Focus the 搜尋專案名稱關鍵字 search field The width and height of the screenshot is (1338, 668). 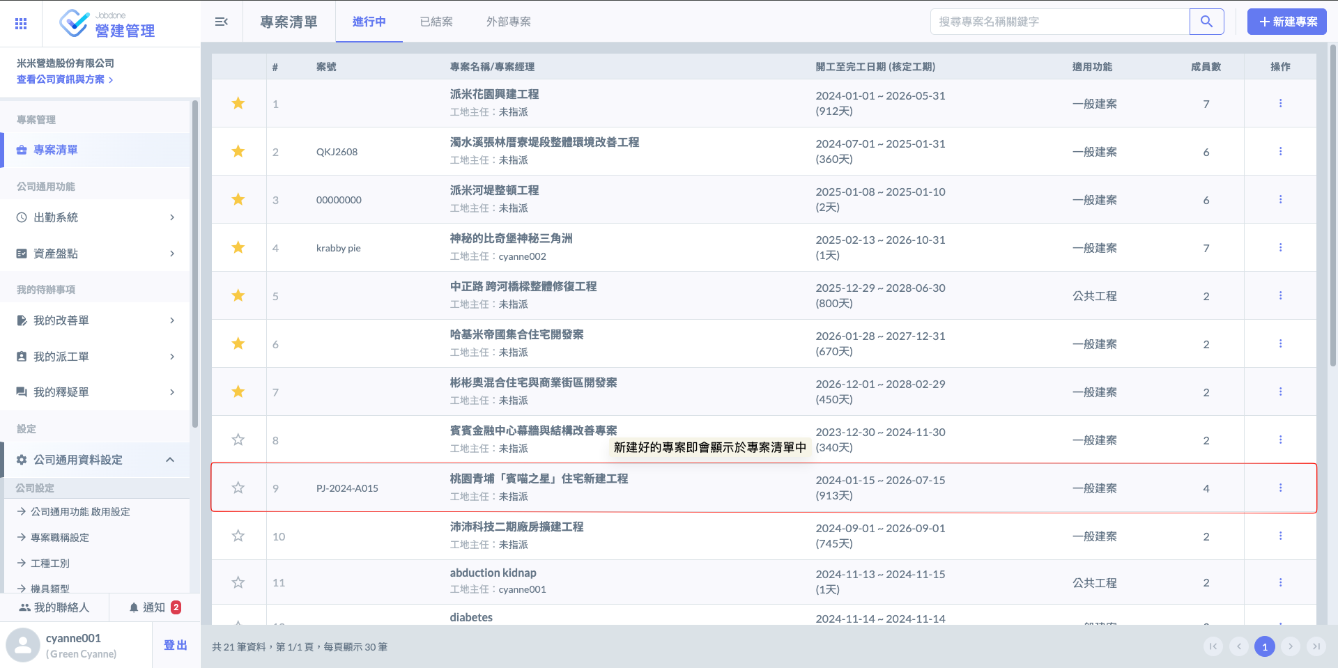[1059, 22]
